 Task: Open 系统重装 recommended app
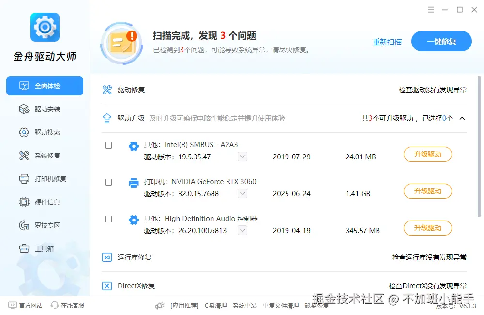pos(245,306)
